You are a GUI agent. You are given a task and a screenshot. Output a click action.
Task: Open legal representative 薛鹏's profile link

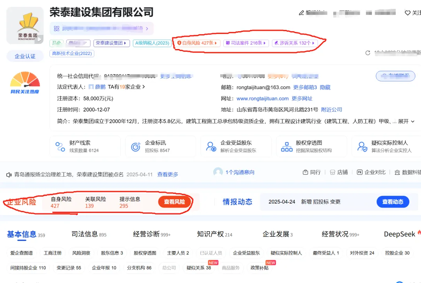[x=100, y=87]
